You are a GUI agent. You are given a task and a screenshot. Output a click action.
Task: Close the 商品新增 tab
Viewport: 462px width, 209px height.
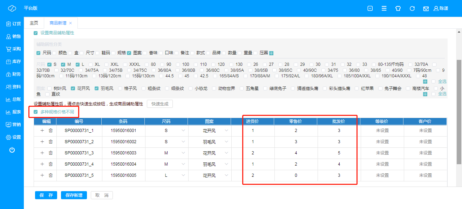coord(70,23)
